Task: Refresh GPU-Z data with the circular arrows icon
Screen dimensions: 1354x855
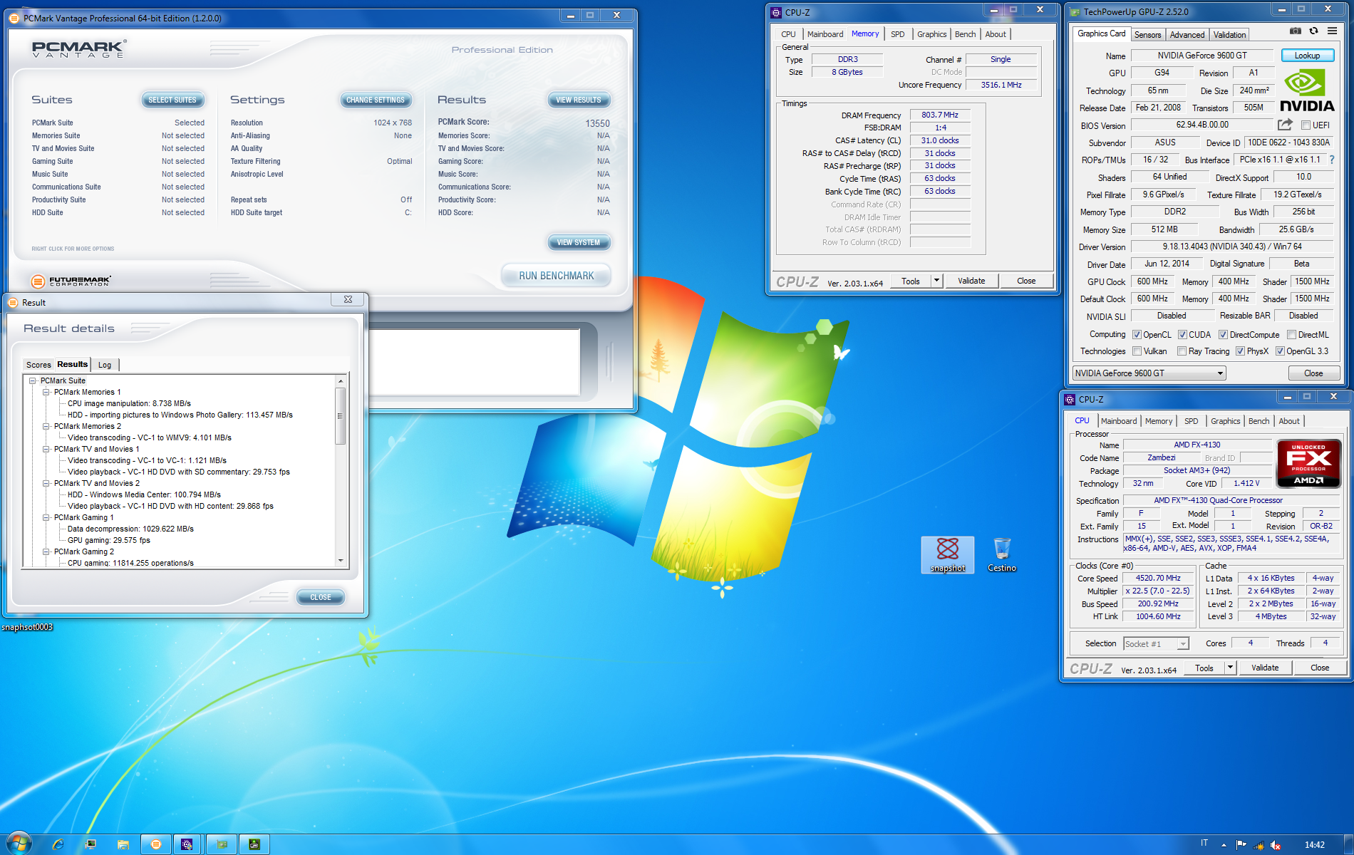Action: [1313, 31]
